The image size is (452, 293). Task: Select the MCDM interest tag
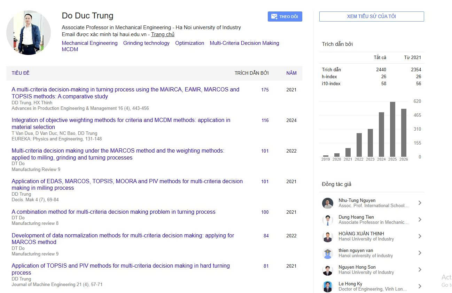coord(70,49)
